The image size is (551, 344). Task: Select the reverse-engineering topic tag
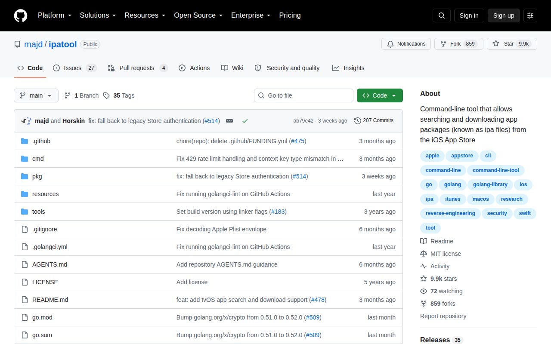point(450,213)
